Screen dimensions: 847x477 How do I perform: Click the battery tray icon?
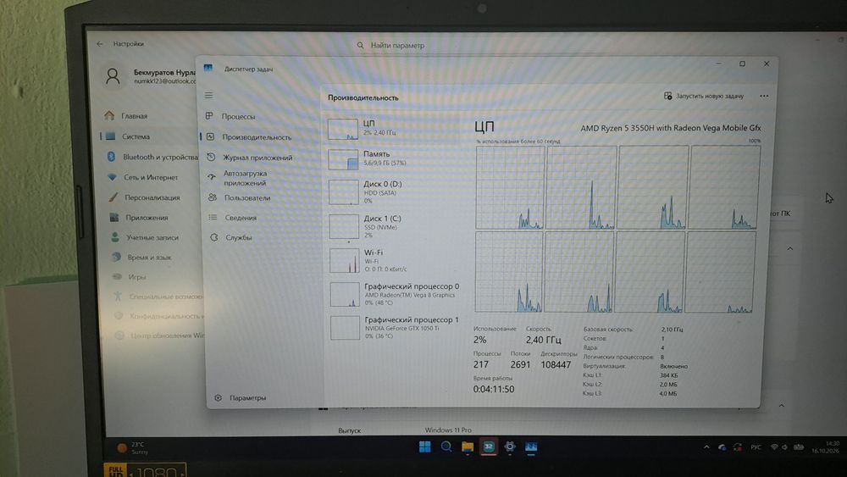pos(799,447)
